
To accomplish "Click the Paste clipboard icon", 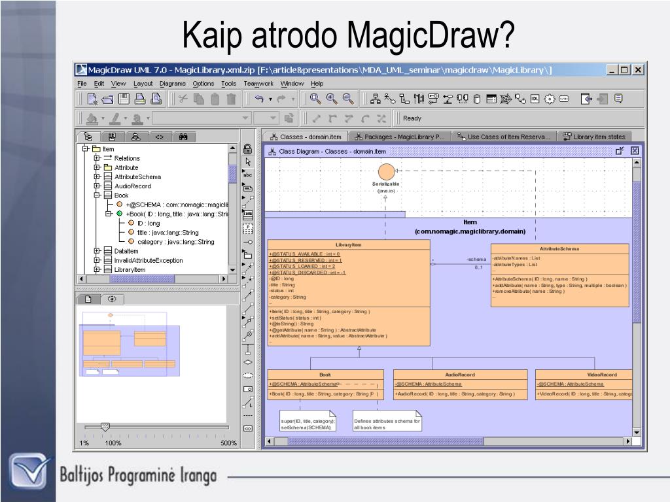I will tap(215, 99).
